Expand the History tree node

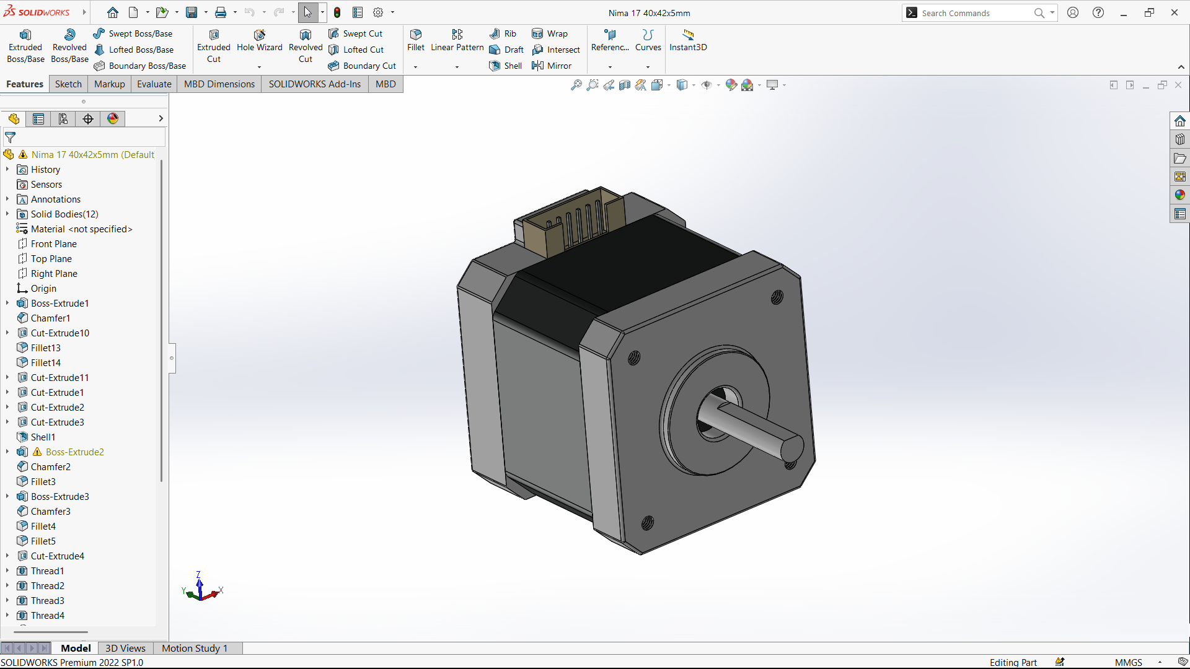pos(7,169)
